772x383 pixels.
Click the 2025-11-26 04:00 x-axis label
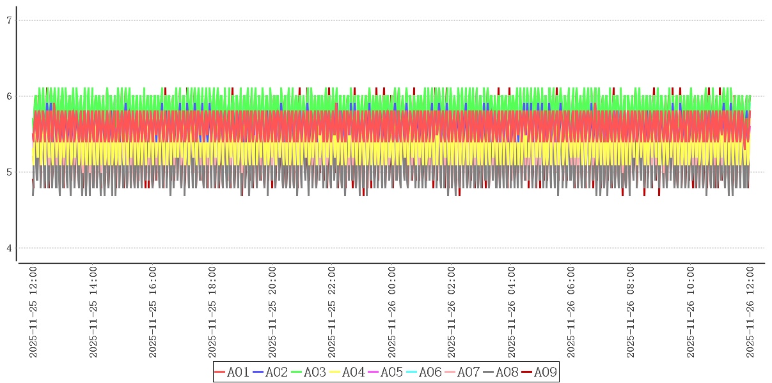coord(512,313)
